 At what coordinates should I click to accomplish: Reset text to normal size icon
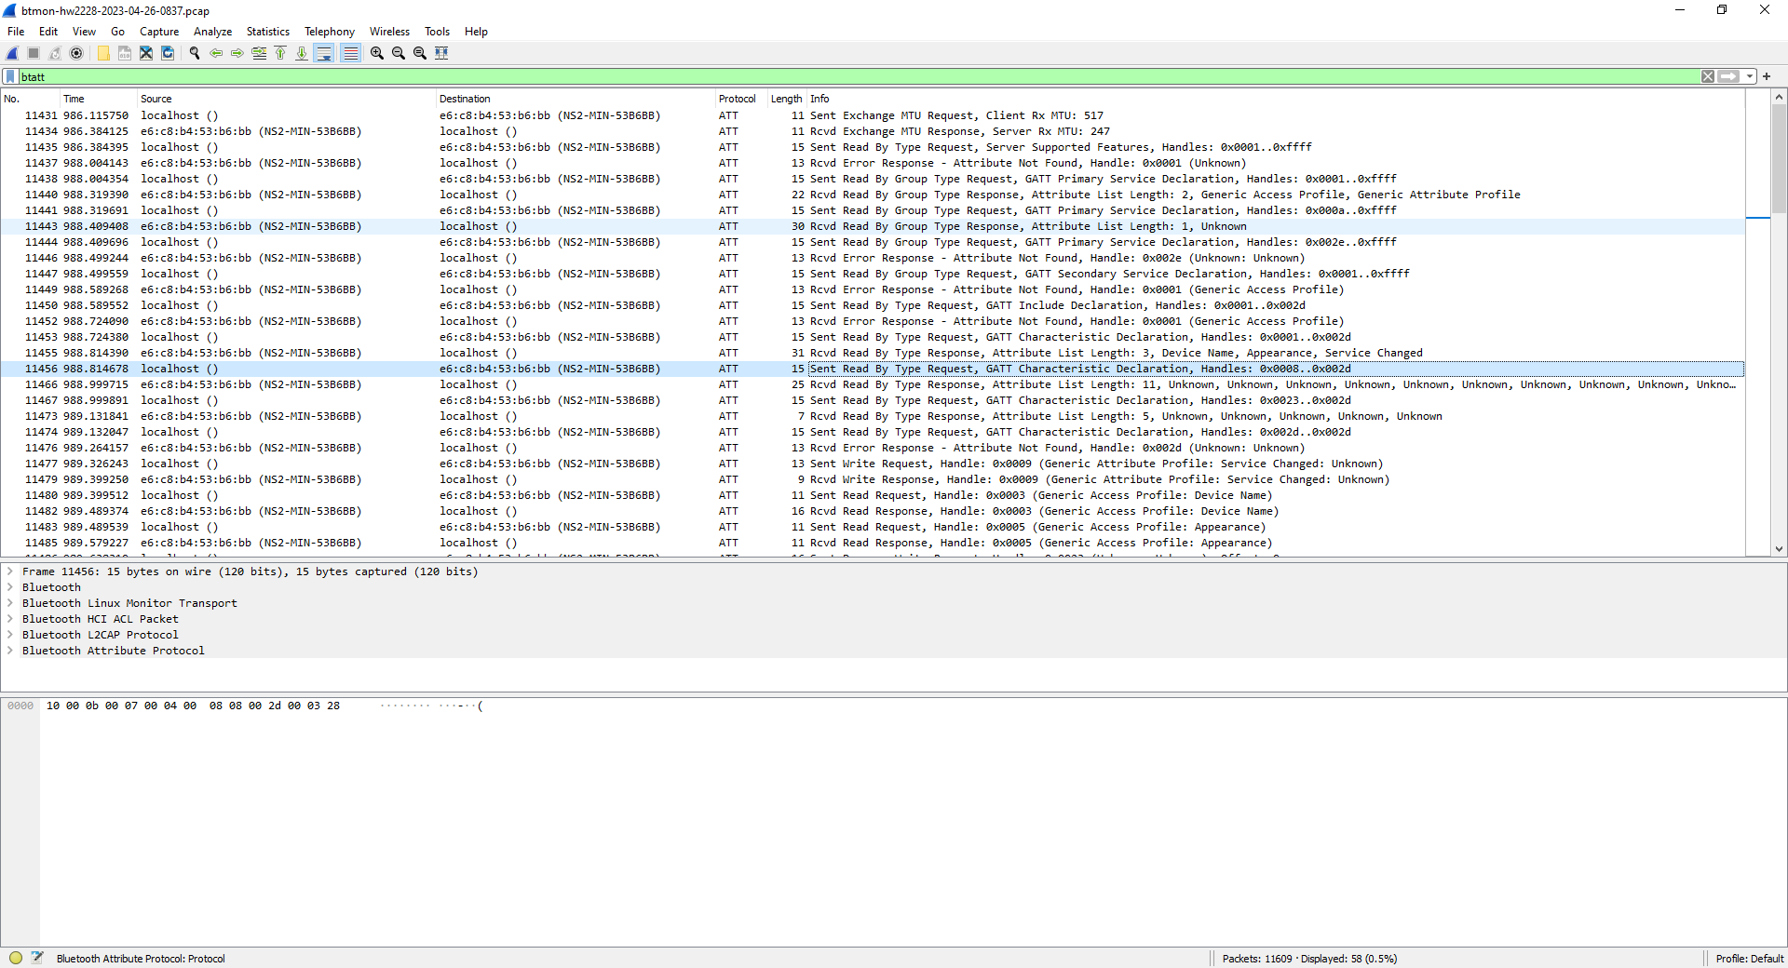click(x=420, y=53)
